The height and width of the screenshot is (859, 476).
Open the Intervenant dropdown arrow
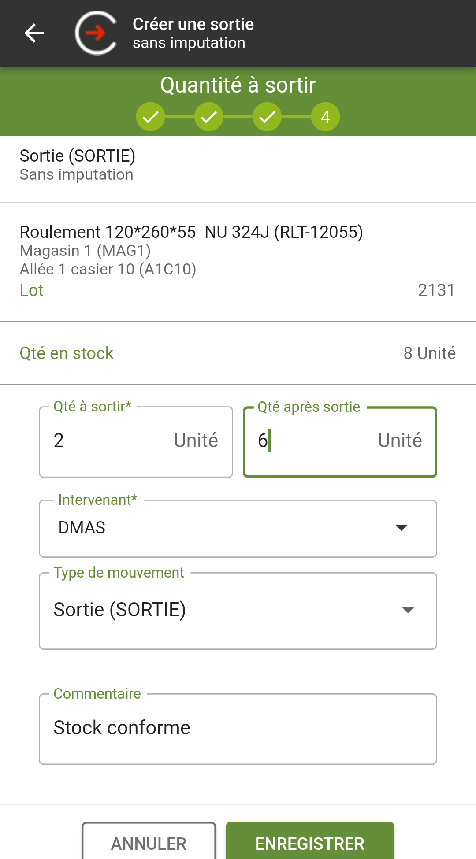coord(401,528)
